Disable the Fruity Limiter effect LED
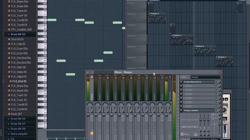Screen dimensions: 250x140 [216, 110]
